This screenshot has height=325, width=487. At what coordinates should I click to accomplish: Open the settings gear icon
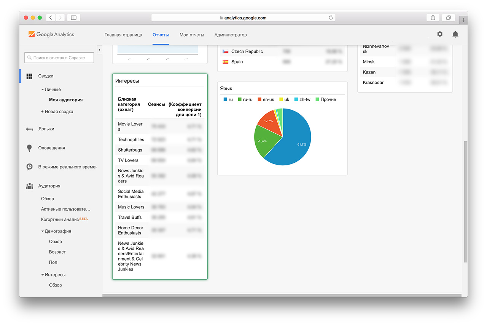[x=440, y=34]
